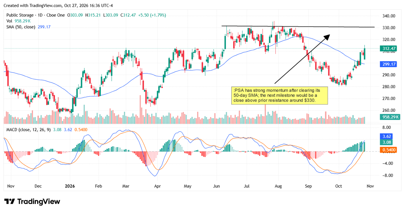
Task: Click the blue 3.62 MACD axis tag
Action: coord(387,136)
